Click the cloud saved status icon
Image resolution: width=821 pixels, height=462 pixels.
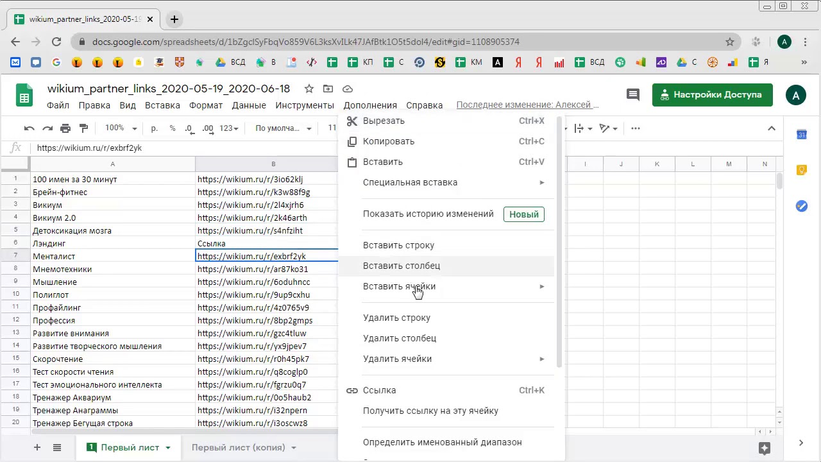pyautogui.click(x=348, y=89)
